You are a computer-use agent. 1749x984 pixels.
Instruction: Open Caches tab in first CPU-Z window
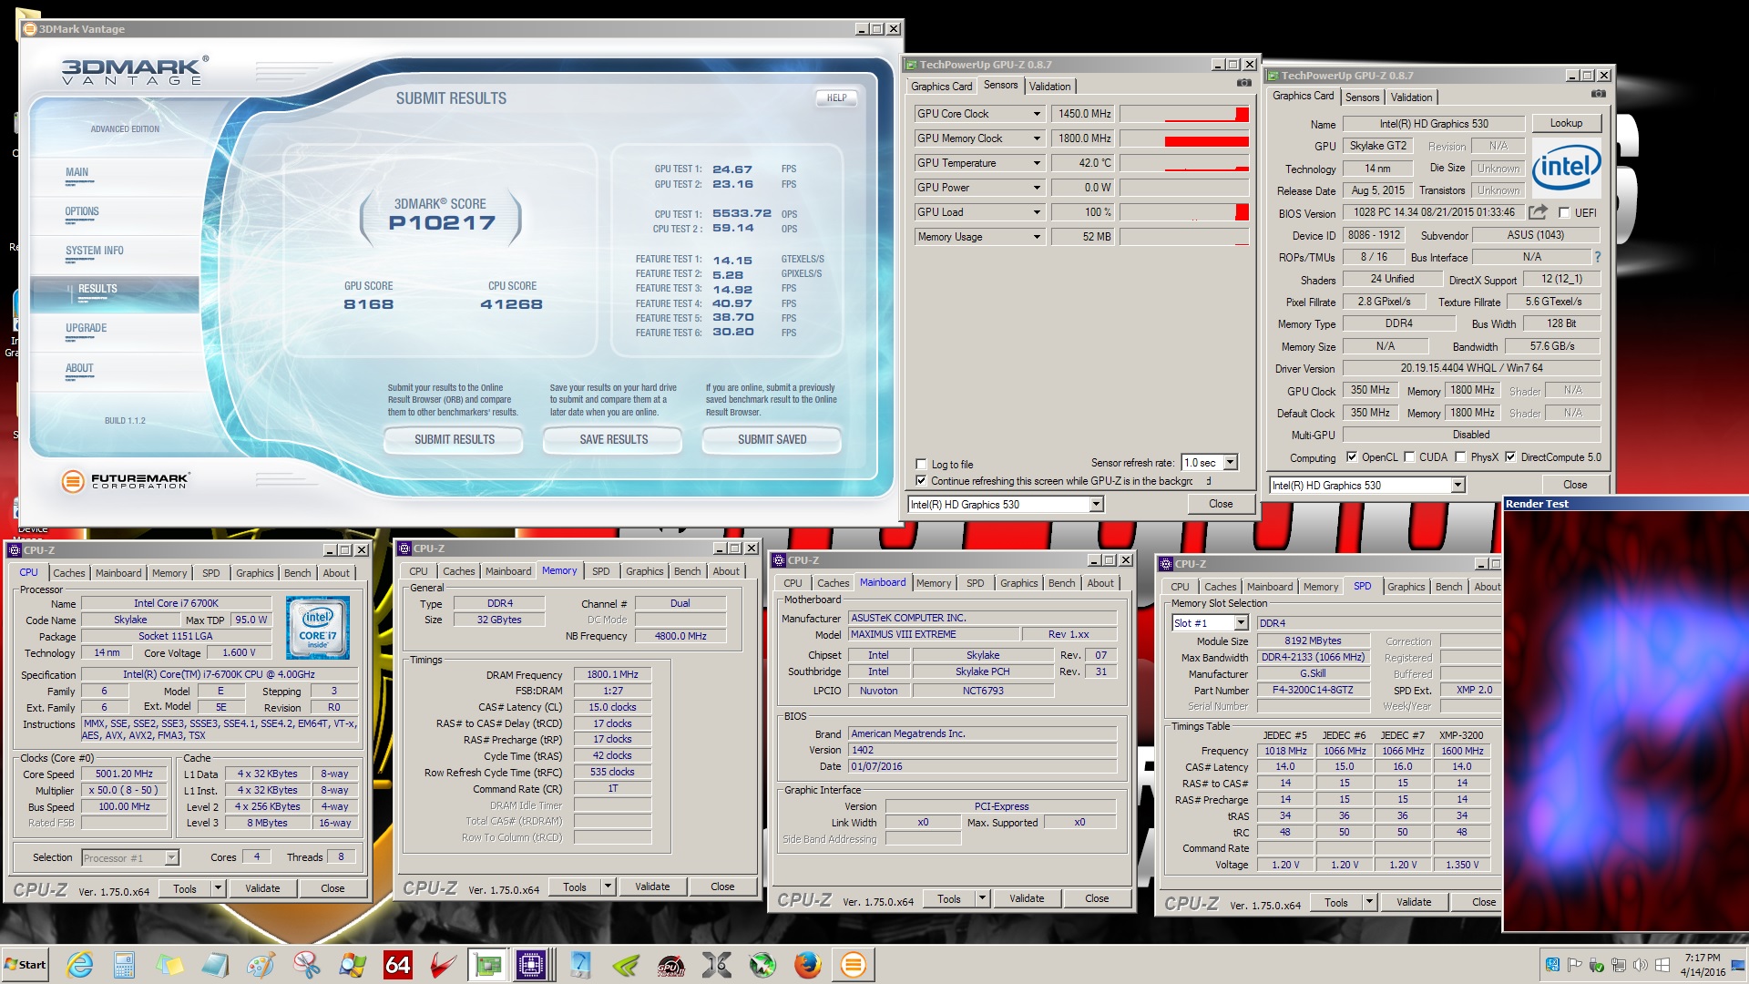point(68,573)
